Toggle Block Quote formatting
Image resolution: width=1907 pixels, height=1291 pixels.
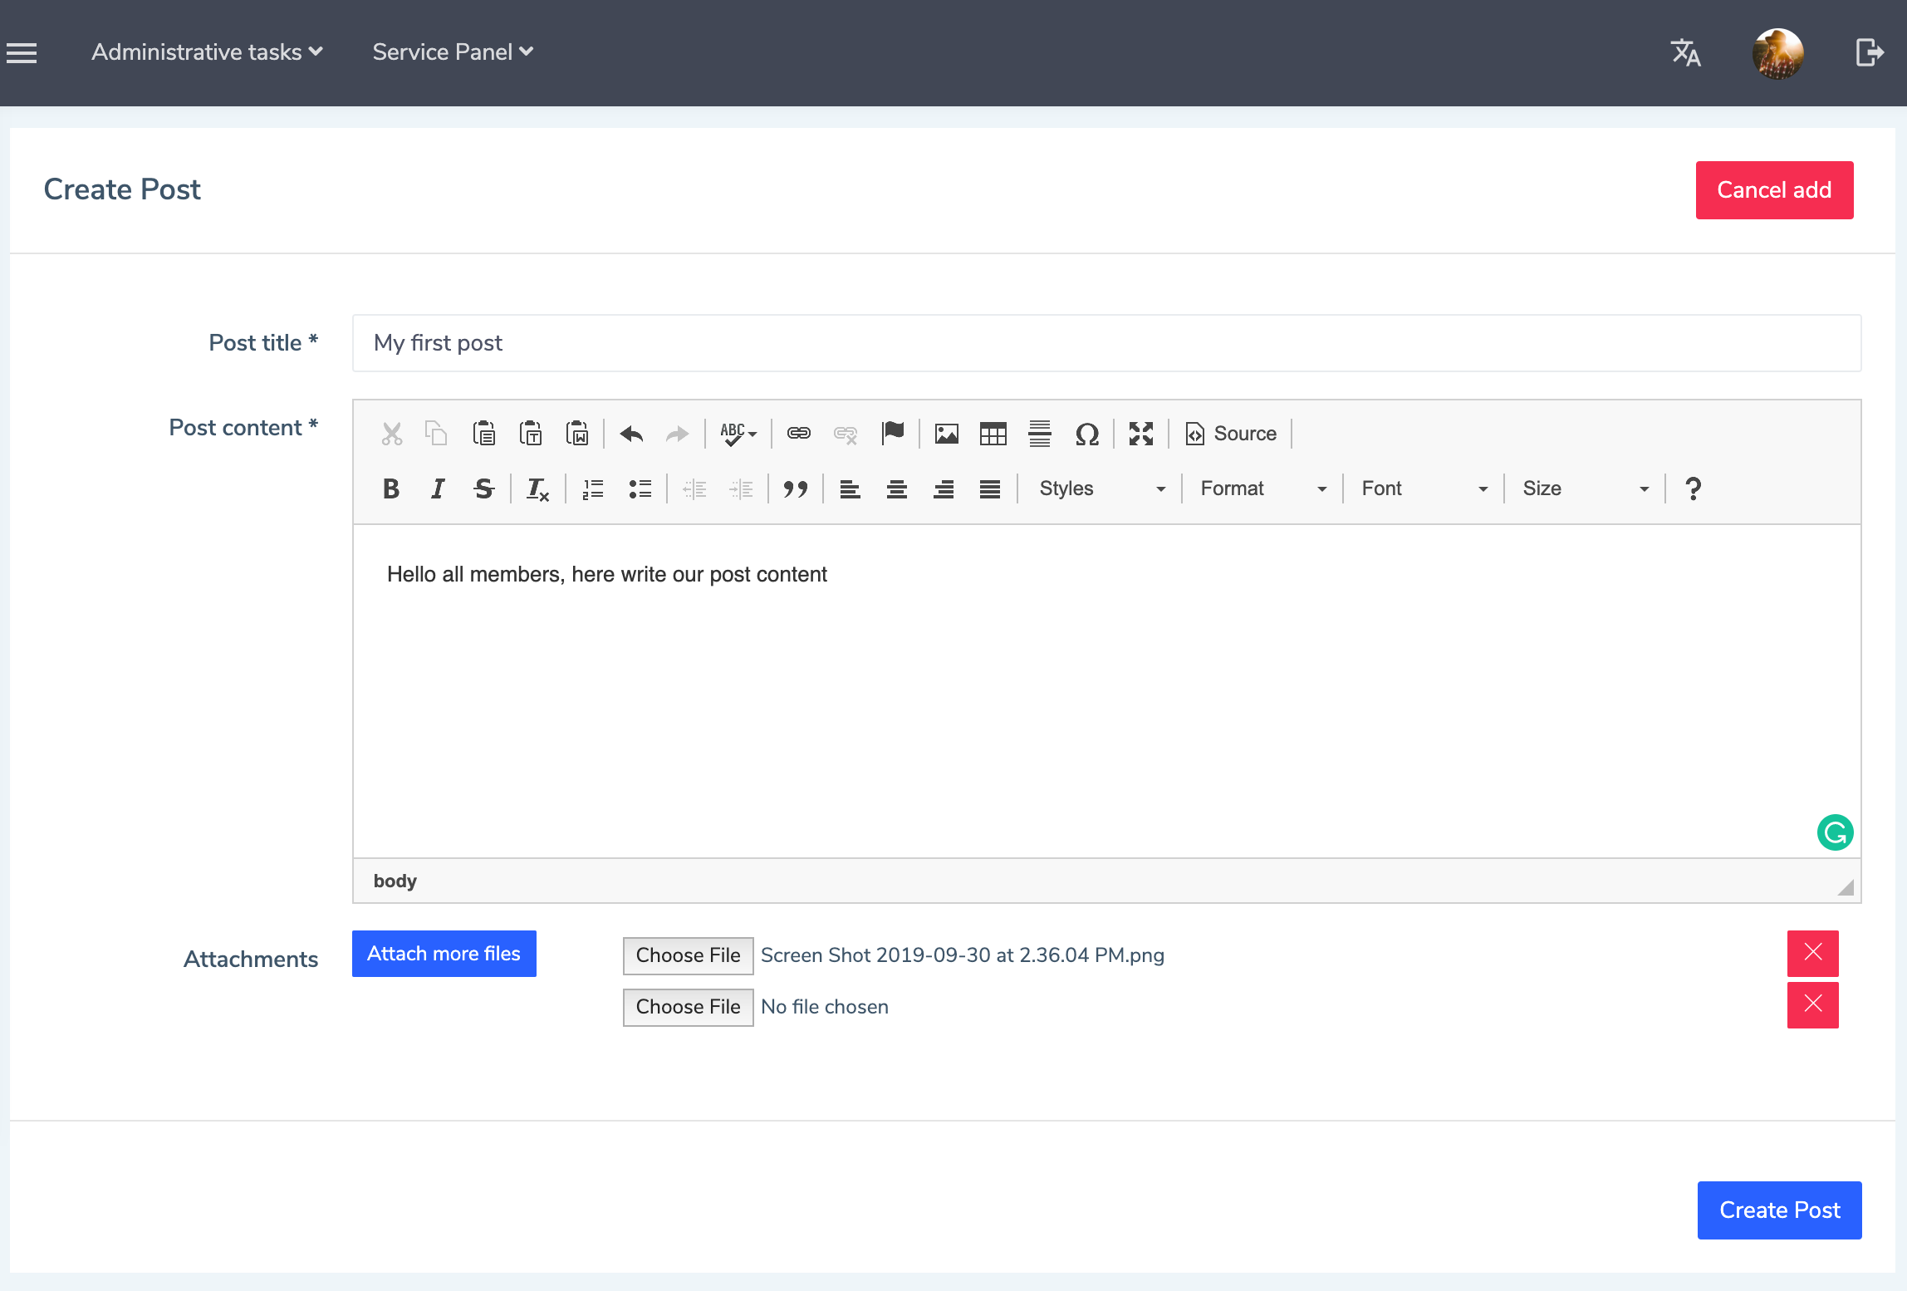pos(796,488)
